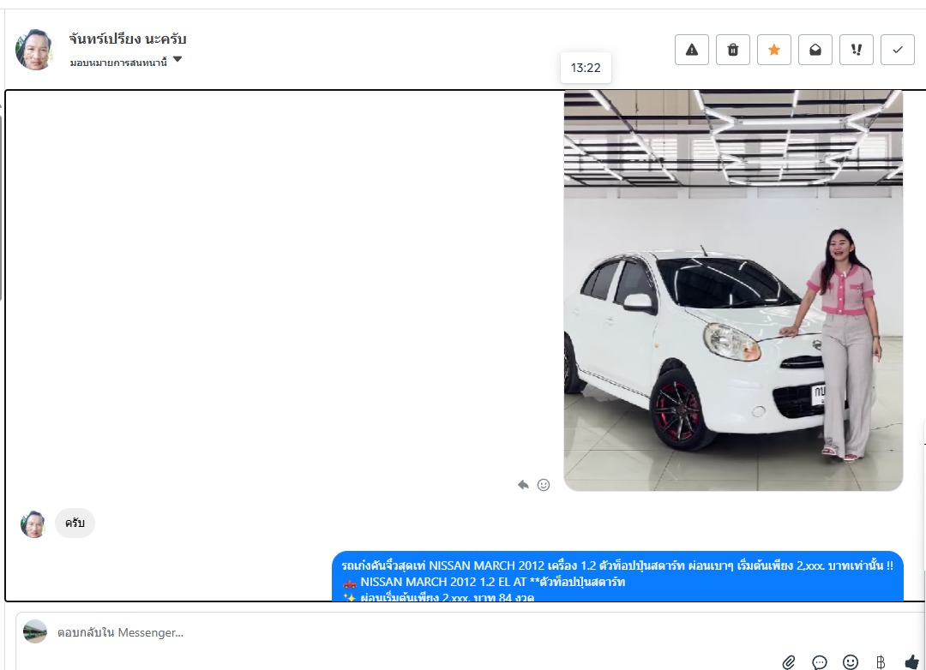Screen dimensions: 926x670
Task: Click the warning triangle spam icon
Action: click(x=692, y=50)
